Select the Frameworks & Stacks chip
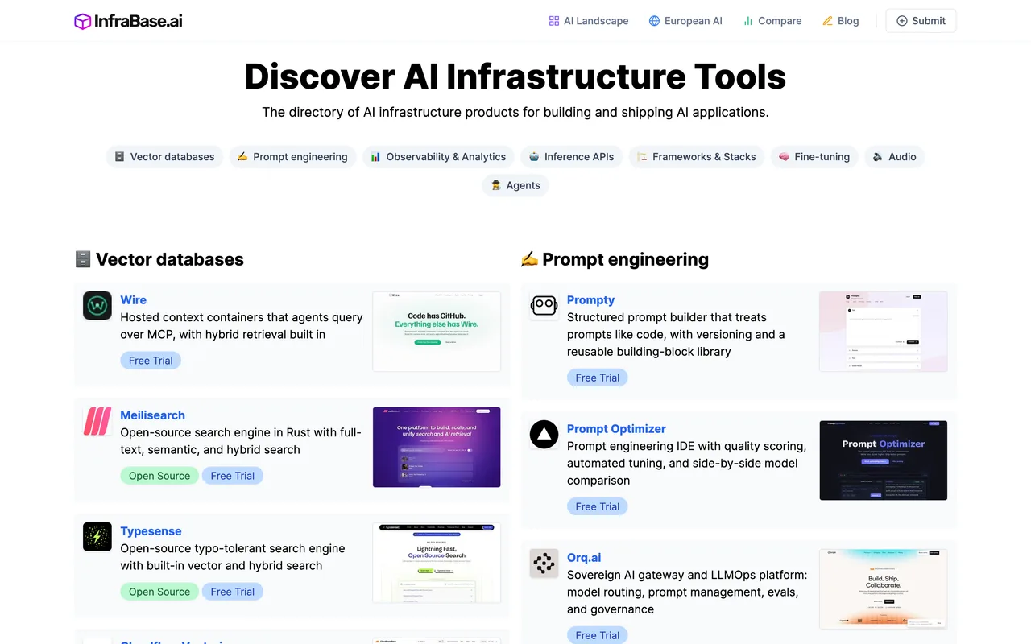The height and width of the screenshot is (644, 1031). [x=696, y=156]
